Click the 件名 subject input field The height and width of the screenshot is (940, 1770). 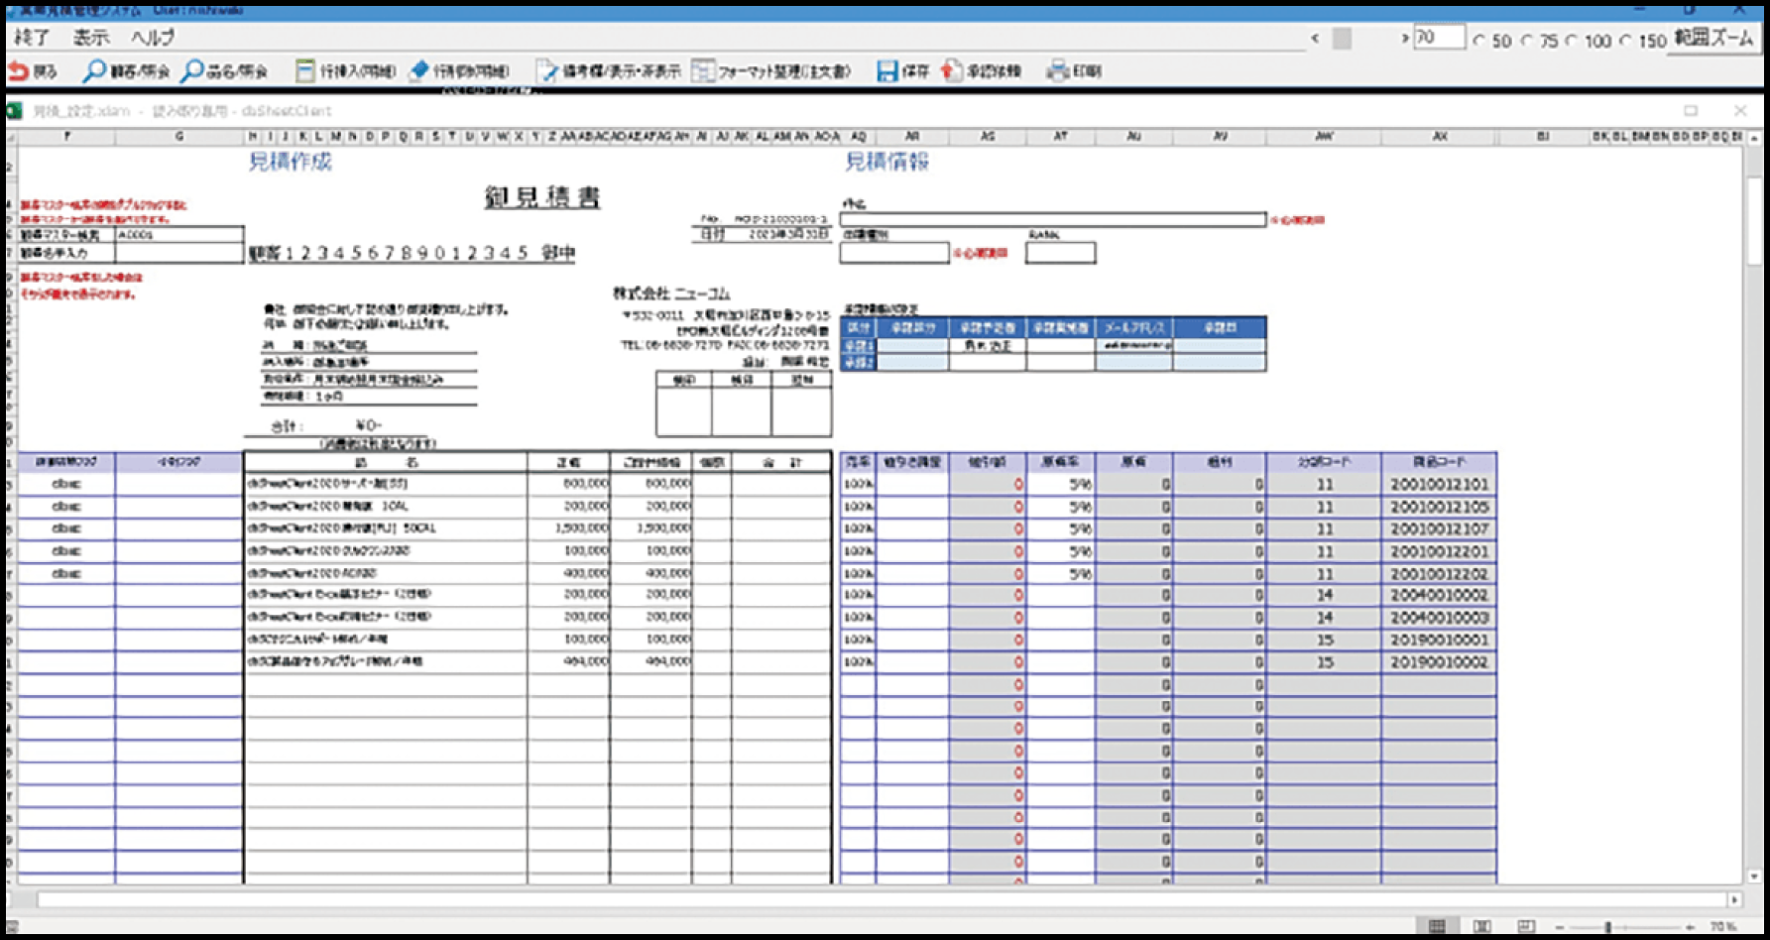[x=1053, y=219]
